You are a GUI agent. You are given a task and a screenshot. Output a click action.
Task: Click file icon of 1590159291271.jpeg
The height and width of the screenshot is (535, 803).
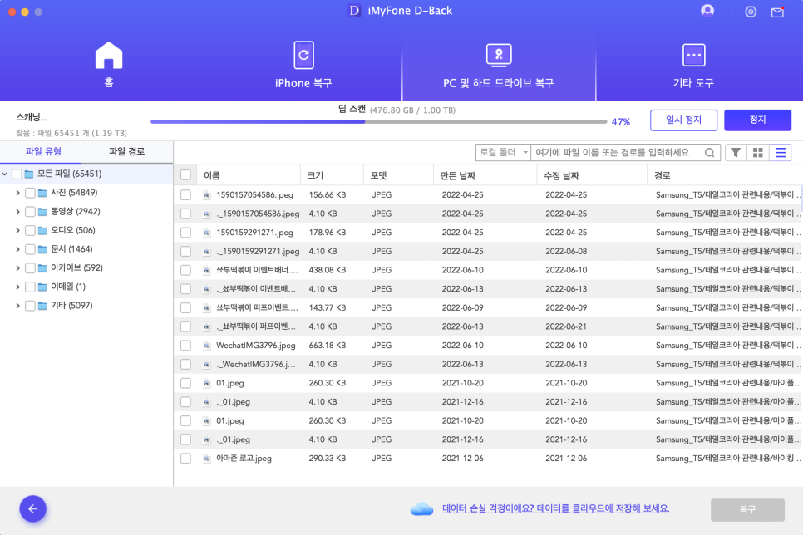207,233
